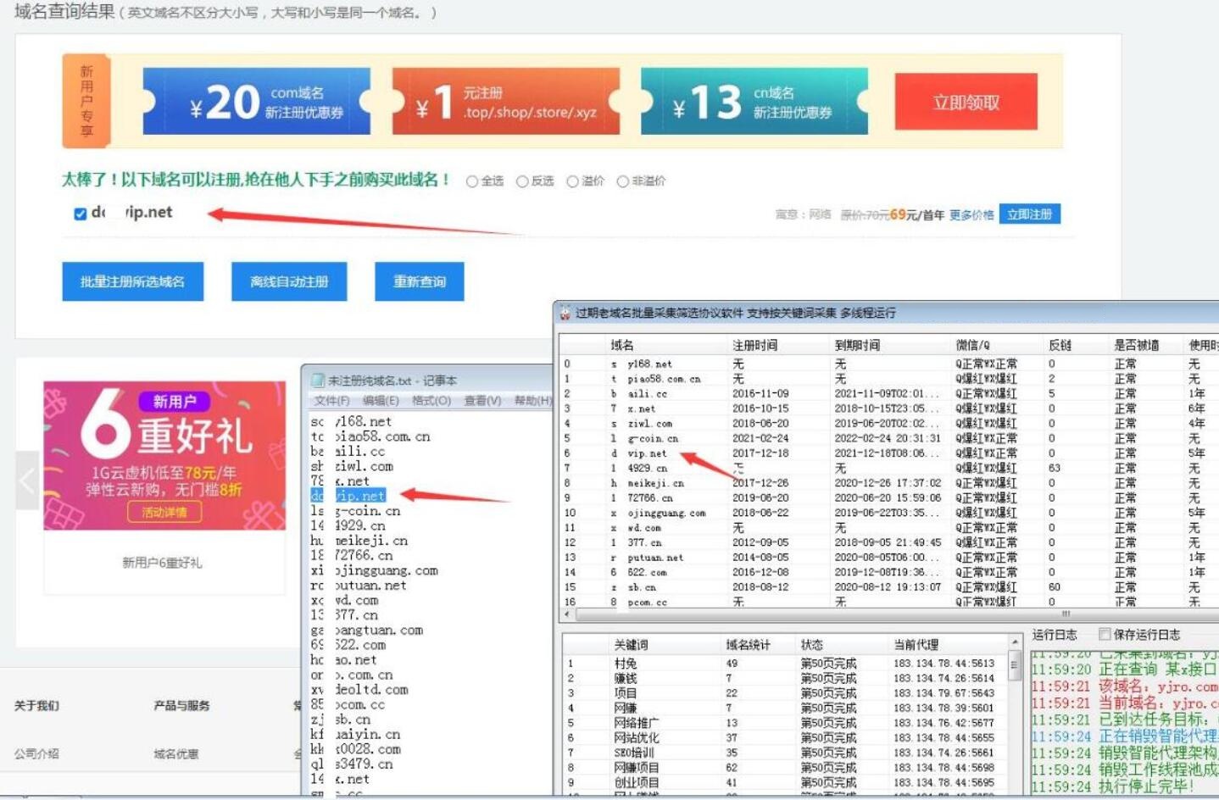Click the rabbit icon in domain collector title bar
The width and height of the screenshot is (1219, 800).
[x=565, y=314]
